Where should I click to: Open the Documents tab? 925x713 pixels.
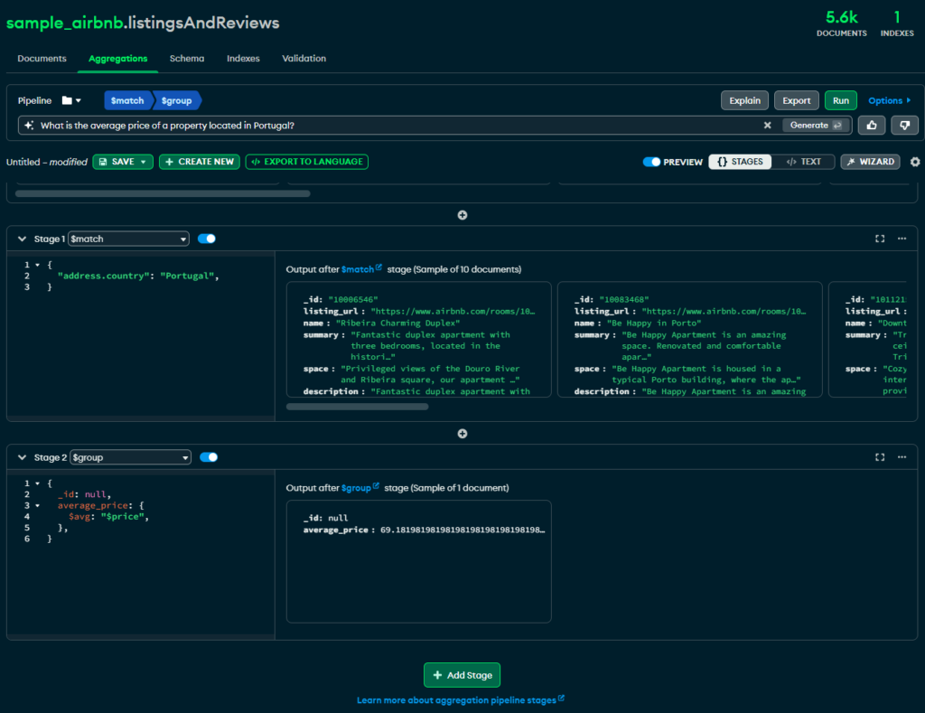point(42,59)
